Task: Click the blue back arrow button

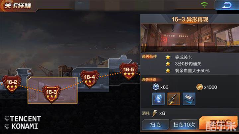Action: click(x=227, y=5)
